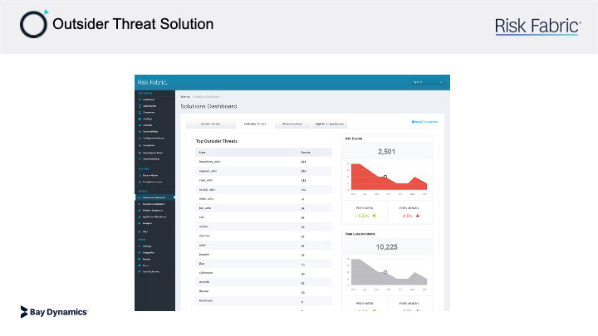This screenshot has height=336, width=598.
Task: Click the data point marker on the red IOC chart
Action: 385,177
